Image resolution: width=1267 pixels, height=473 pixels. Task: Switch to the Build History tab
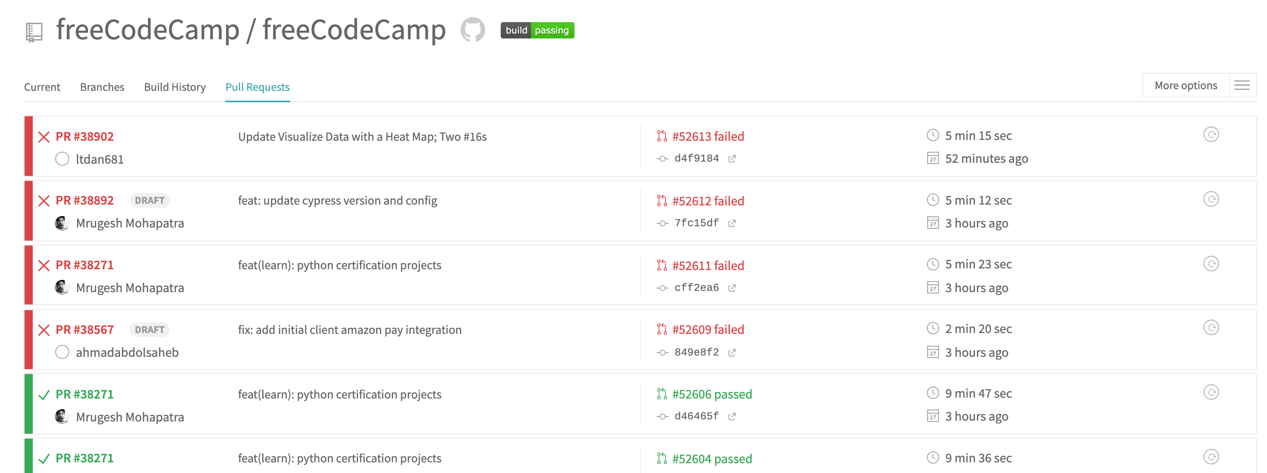[175, 87]
